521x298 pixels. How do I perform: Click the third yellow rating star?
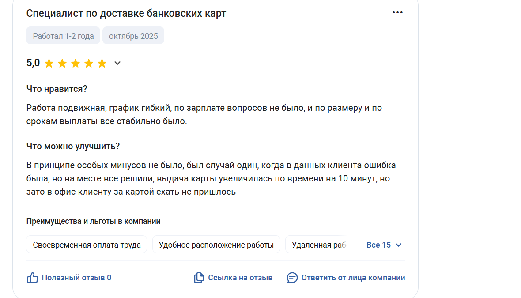[76, 63]
